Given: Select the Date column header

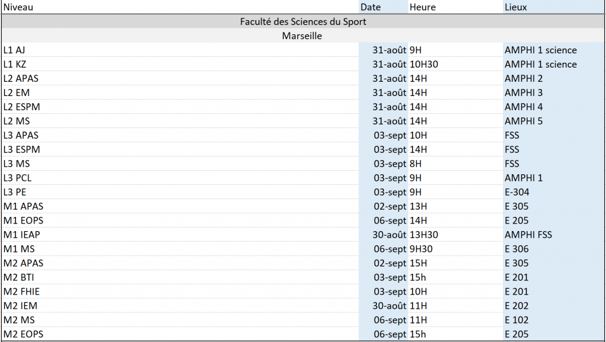Looking at the screenshot, I should [x=383, y=7].
